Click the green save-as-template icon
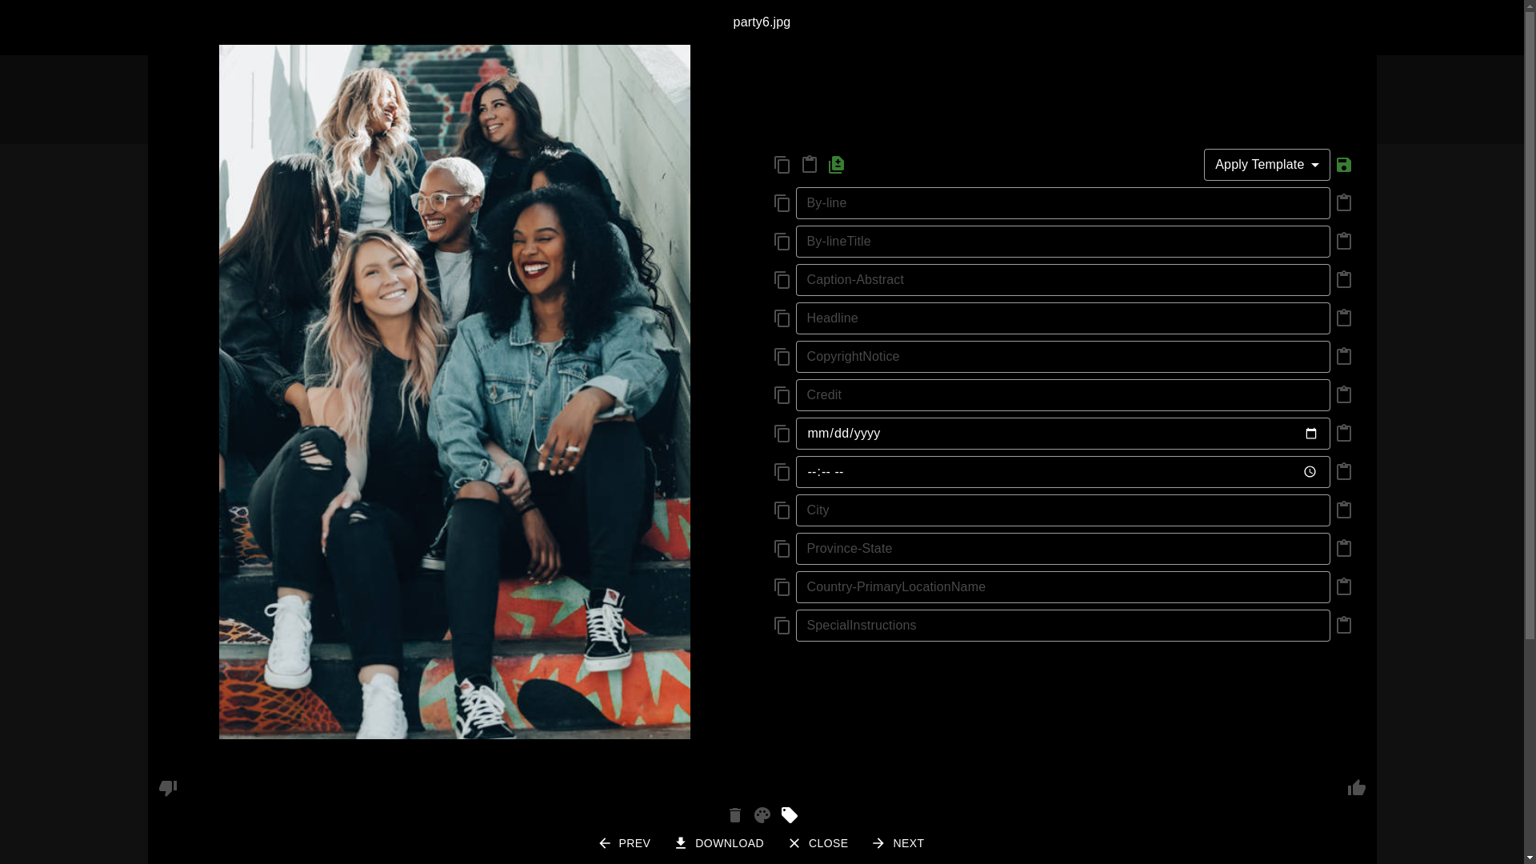 tap(836, 165)
